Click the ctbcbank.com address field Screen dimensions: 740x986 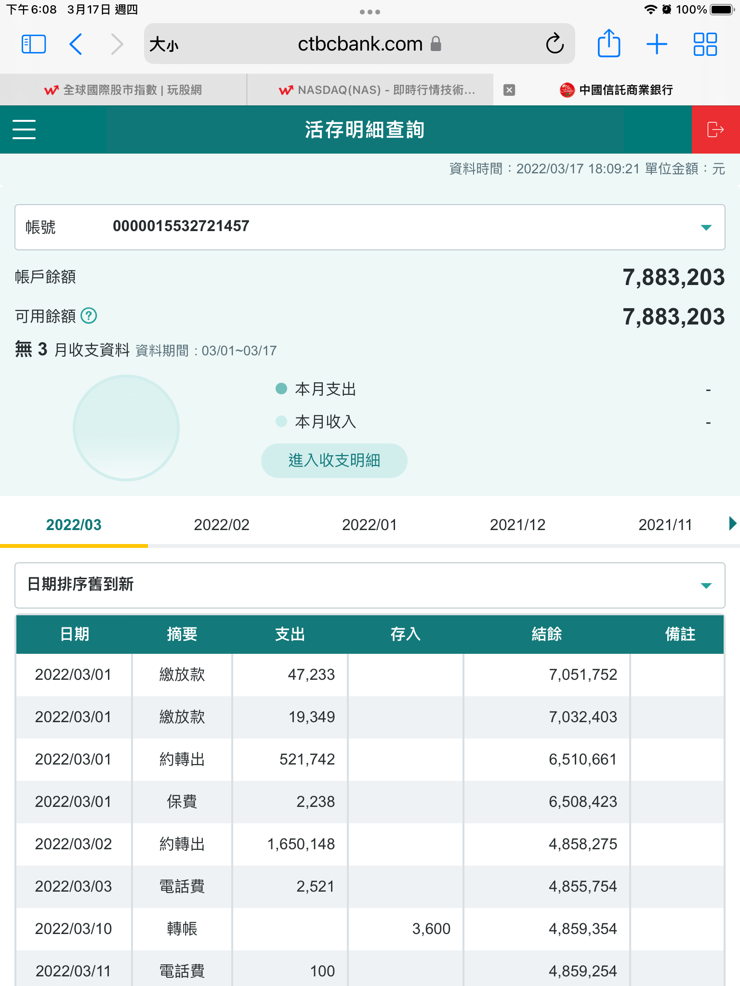[359, 44]
